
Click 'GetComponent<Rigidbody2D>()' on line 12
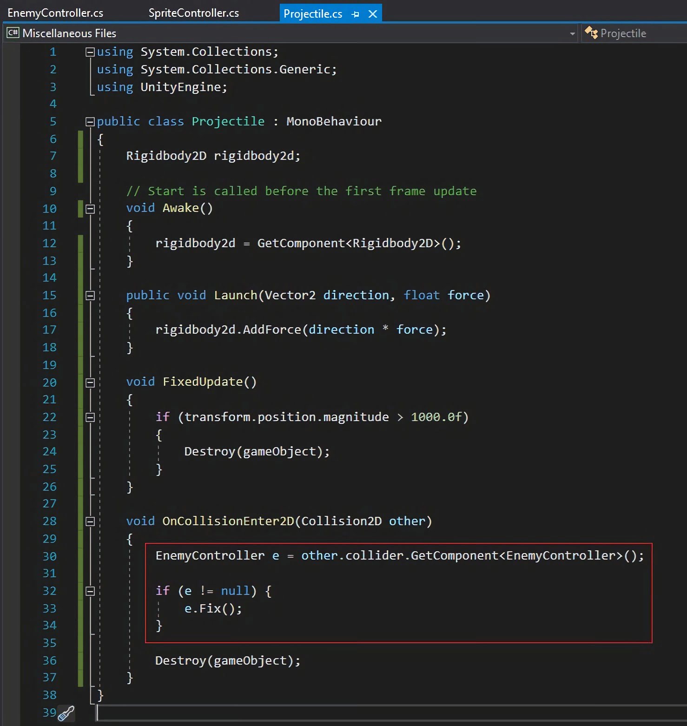click(x=355, y=243)
